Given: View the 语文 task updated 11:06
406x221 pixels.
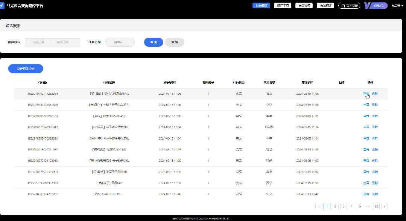Looking at the screenshot, I should pos(366,94).
